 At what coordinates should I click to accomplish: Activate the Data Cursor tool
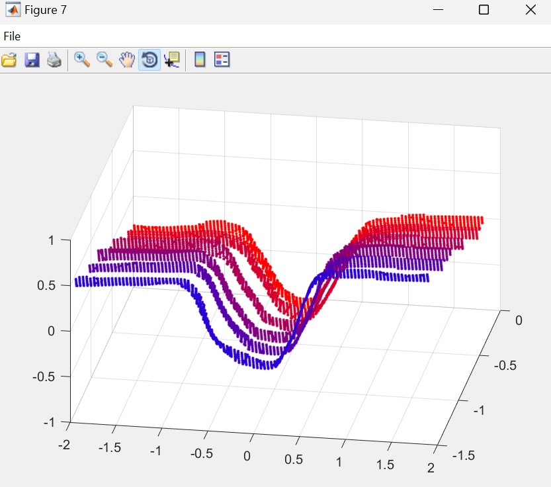(171, 60)
